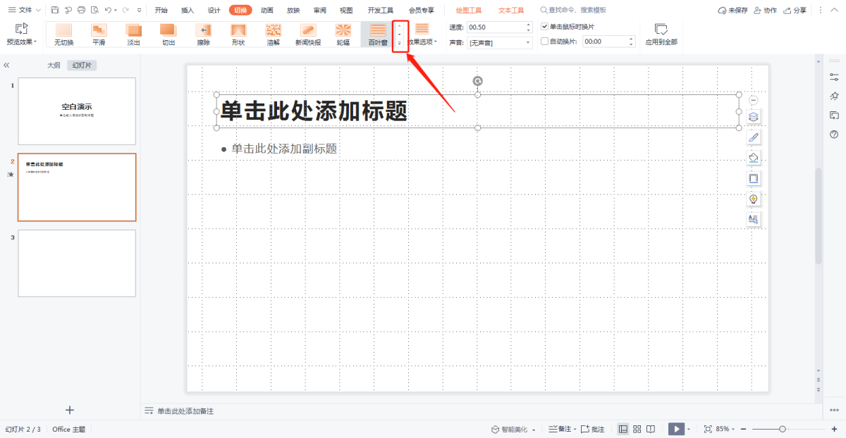Toggle 单击鼠标时换片 checkbox
The width and height of the screenshot is (846, 438).
click(544, 26)
